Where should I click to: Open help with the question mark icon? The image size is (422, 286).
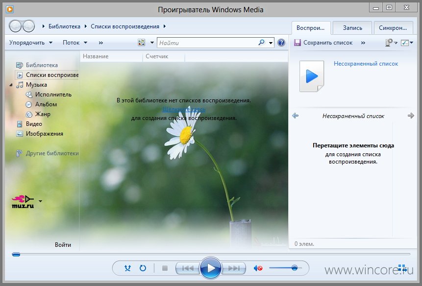pos(281,43)
